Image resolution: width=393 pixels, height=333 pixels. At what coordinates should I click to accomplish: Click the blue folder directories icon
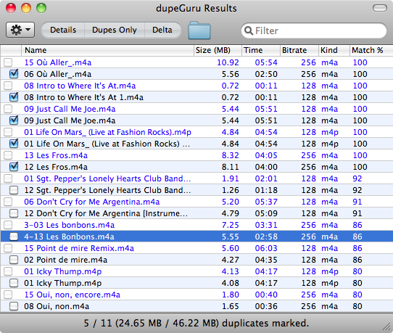pos(199,30)
